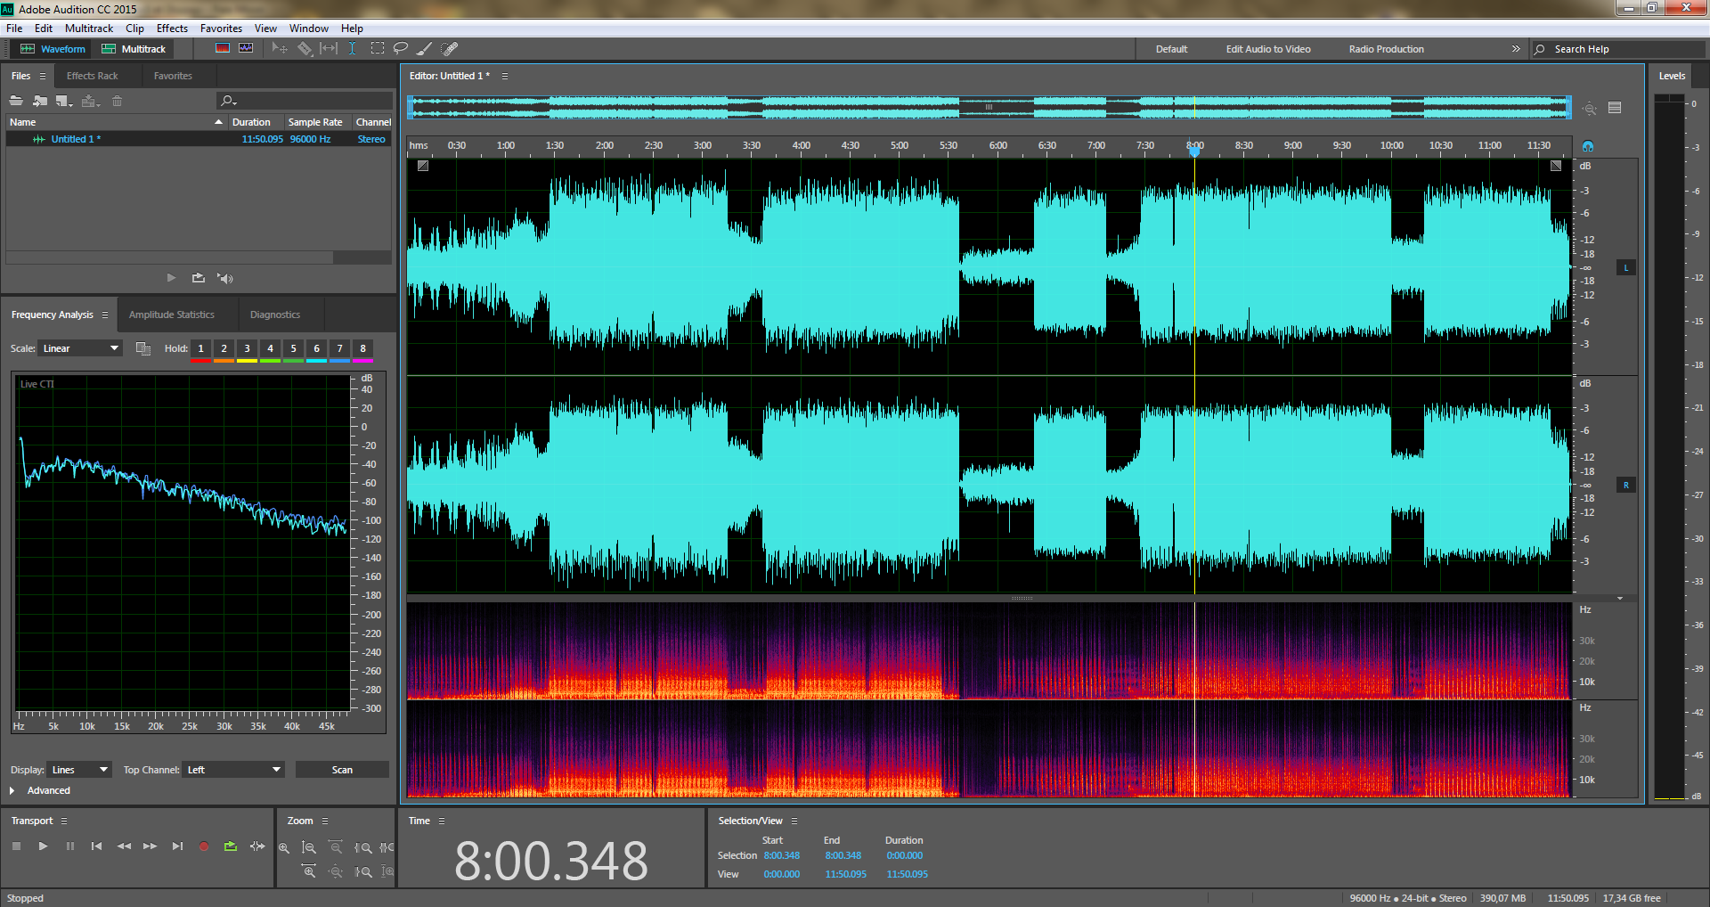Screen dimensions: 1710x907
Task: Toggle Hold button 1 in Frequency Analysis
Action: click(x=200, y=348)
